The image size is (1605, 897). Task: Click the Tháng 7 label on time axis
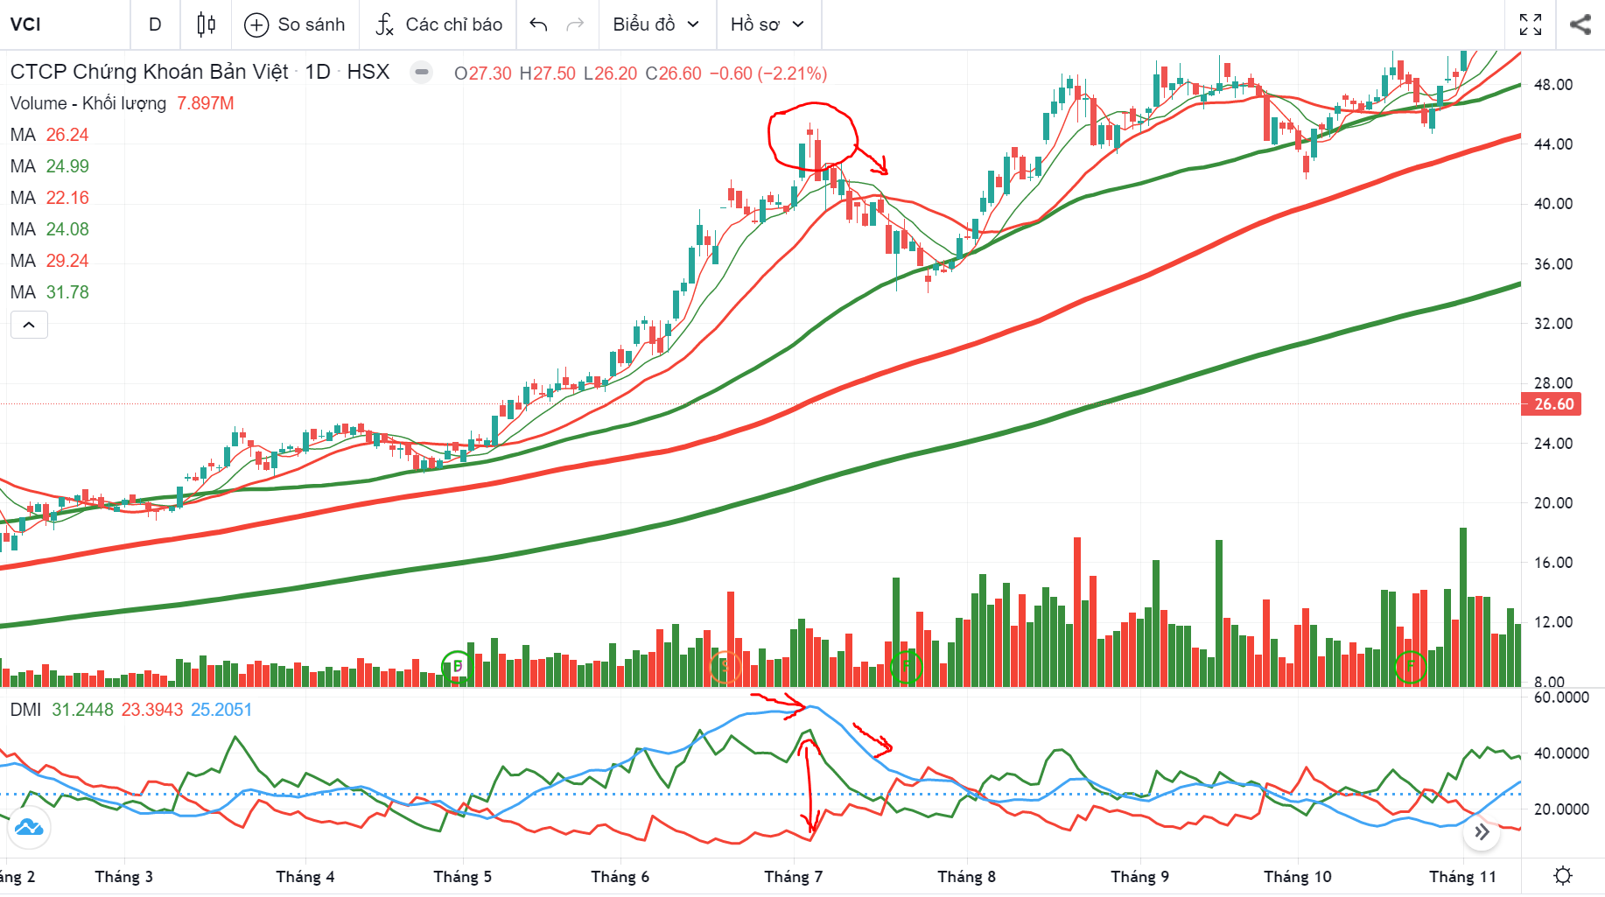click(793, 877)
